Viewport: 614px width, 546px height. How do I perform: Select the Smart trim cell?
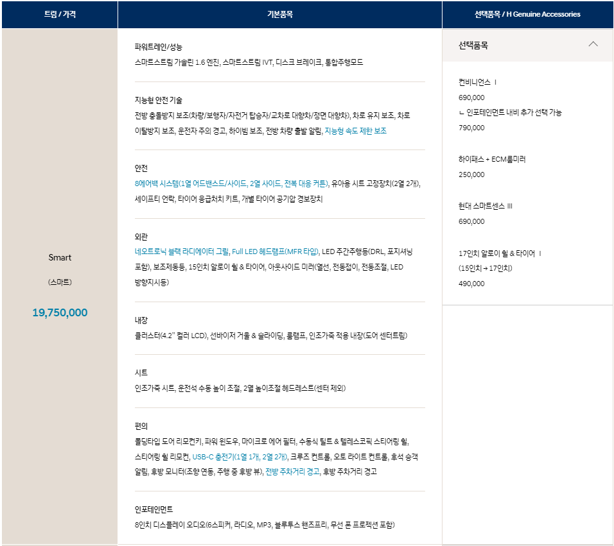tap(59, 257)
